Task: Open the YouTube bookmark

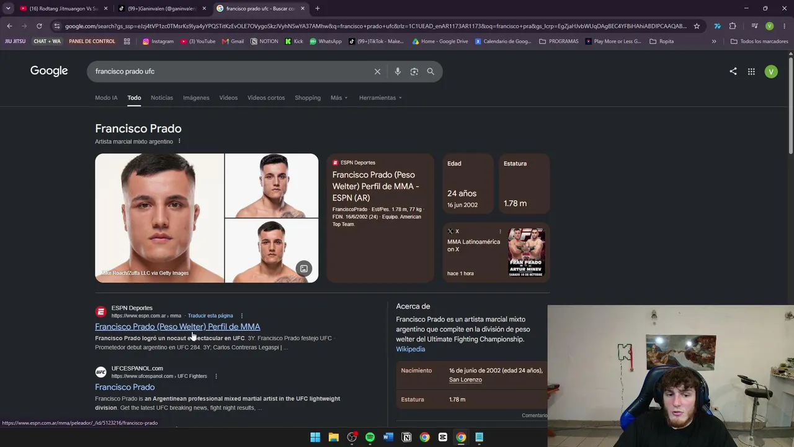Action: (198, 42)
